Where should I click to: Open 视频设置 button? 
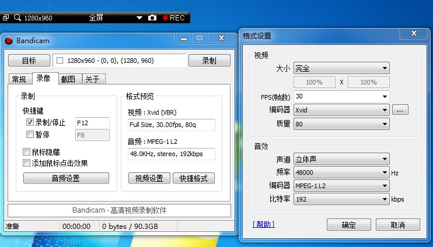click(x=149, y=178)
